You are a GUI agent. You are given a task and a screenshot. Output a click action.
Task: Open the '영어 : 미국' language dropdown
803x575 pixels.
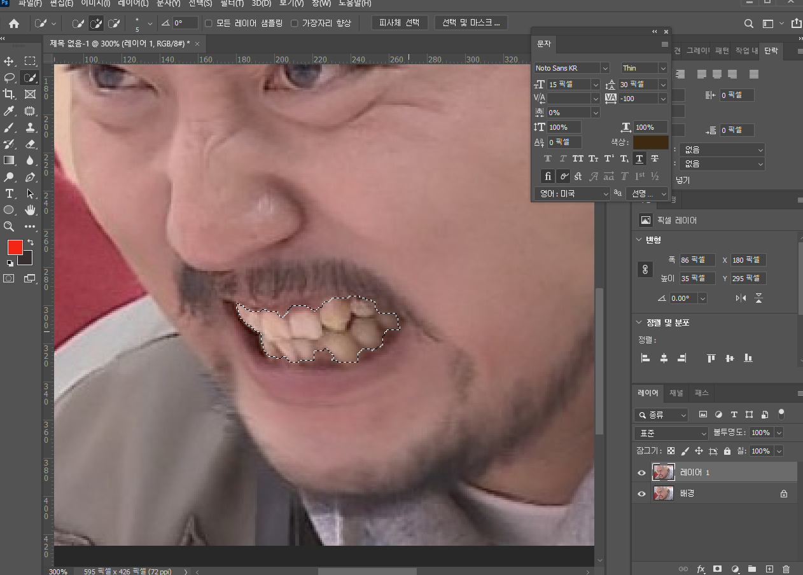click(x=572, y=193)
